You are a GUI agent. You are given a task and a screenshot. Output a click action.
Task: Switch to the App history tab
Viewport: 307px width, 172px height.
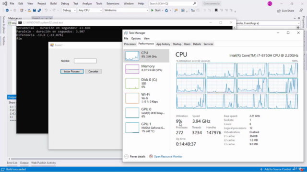(163, 44)
